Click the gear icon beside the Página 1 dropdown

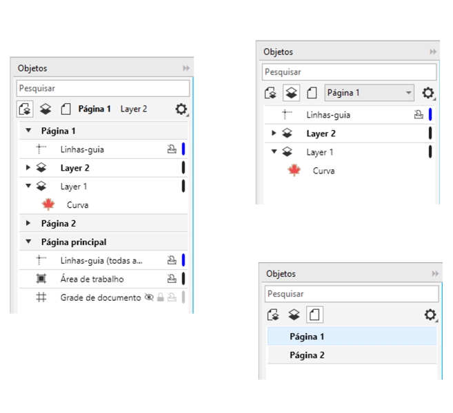428,93
